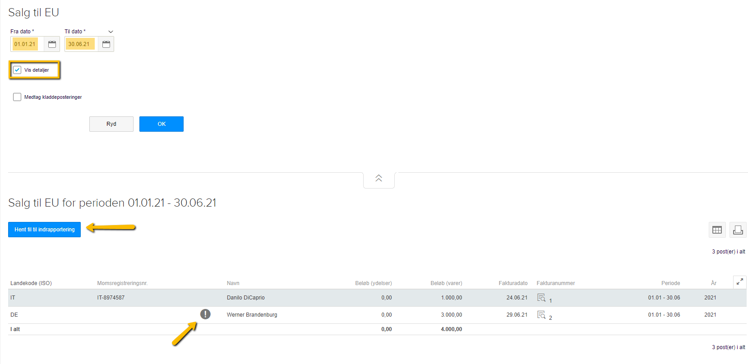Click the Ryd button
This screenshot has width=748, height=364.
(x=111, y=124)
